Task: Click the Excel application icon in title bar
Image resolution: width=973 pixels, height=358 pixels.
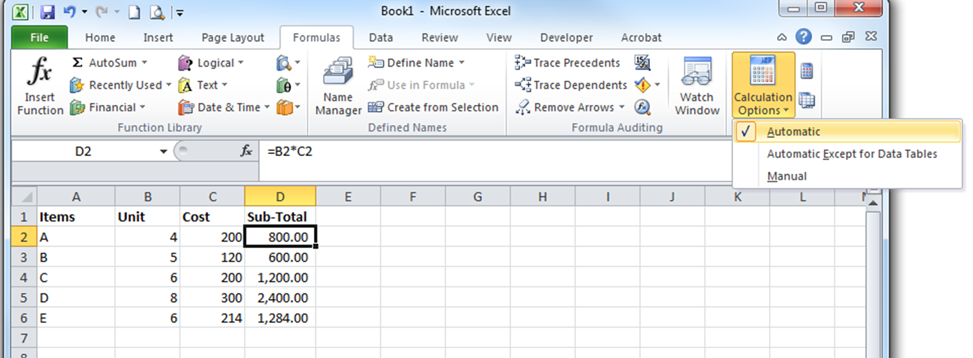Action: (20, 12)
